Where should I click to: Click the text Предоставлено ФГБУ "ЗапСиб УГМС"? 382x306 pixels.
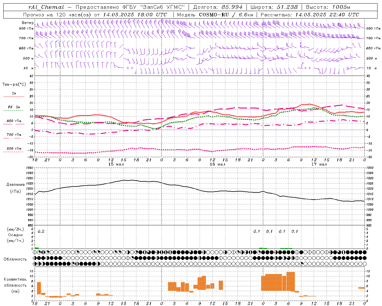(x=130, y=7)
